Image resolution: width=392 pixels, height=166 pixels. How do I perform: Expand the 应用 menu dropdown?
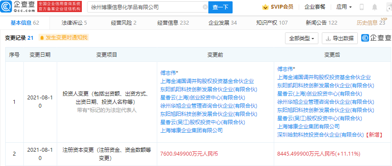tap(344, 7)
